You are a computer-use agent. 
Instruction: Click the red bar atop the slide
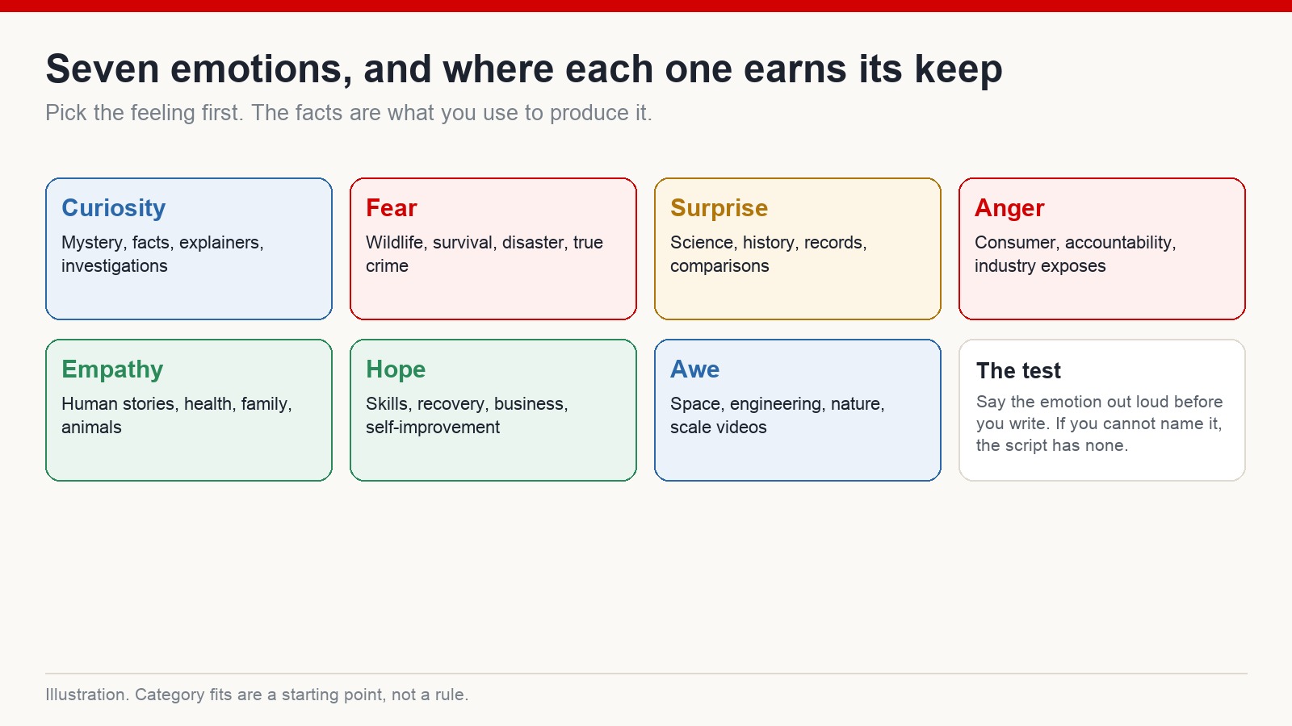point(646,6)
